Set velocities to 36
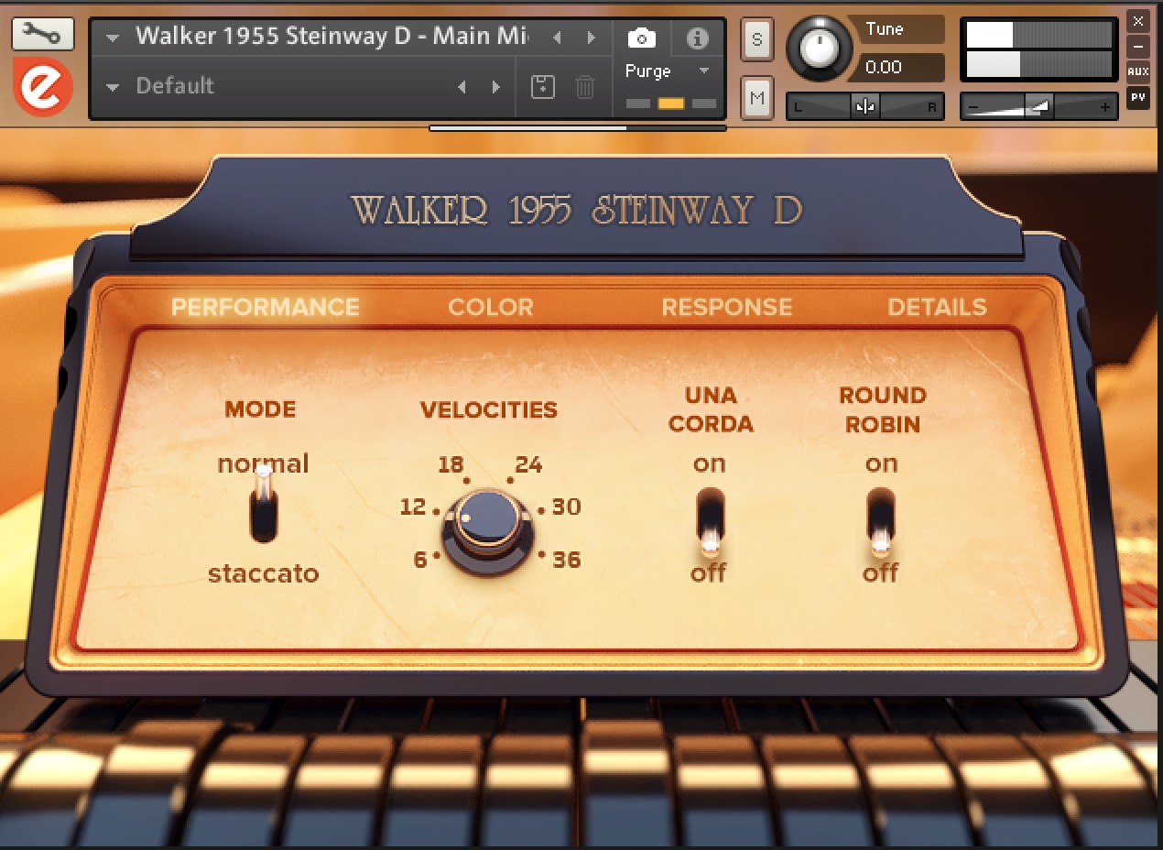This screenshot has height=850, width=1163. (567, 560)
